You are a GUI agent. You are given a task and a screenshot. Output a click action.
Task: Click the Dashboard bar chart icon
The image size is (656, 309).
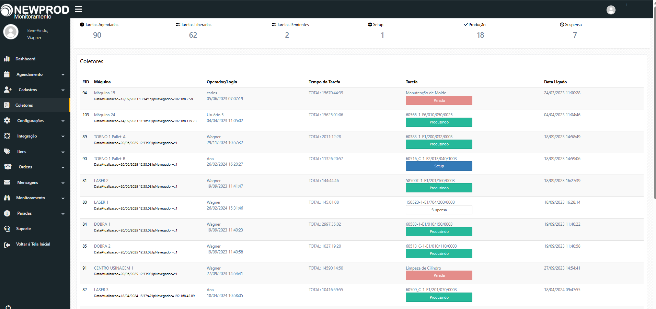7,59
